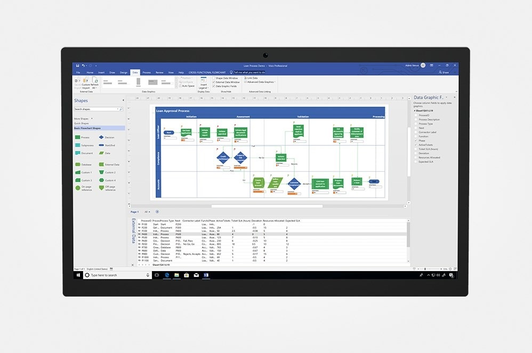Click the Share button

445,72
